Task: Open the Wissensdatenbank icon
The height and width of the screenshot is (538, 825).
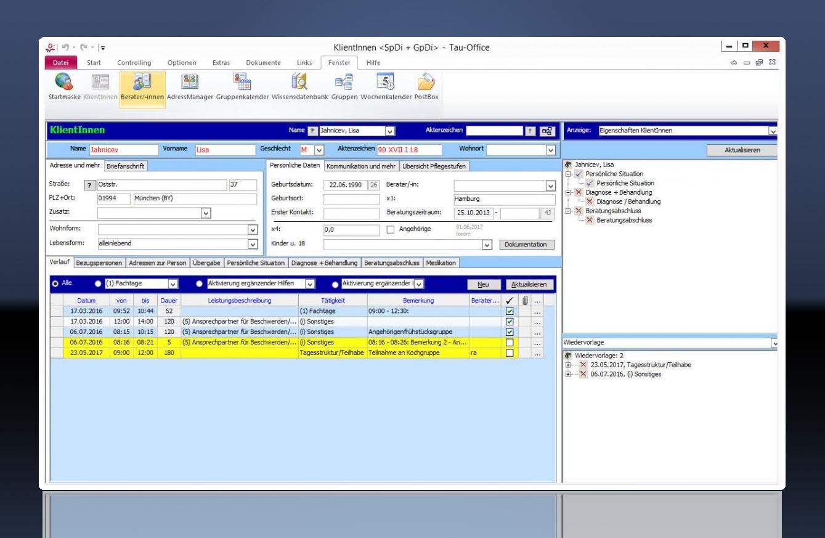Action: 300,83
